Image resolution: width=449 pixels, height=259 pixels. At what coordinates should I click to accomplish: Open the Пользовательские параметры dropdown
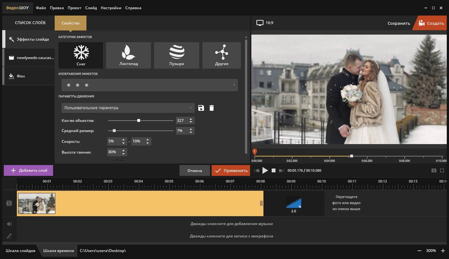click(x=128, y=108)
